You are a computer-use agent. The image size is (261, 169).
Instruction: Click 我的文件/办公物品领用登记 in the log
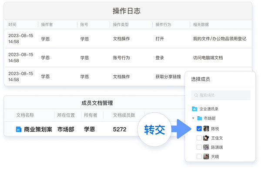point(220,39)
